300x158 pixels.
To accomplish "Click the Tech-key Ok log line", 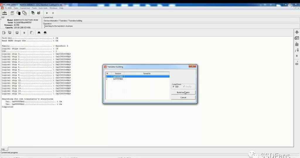I will (x=30, y=38).
